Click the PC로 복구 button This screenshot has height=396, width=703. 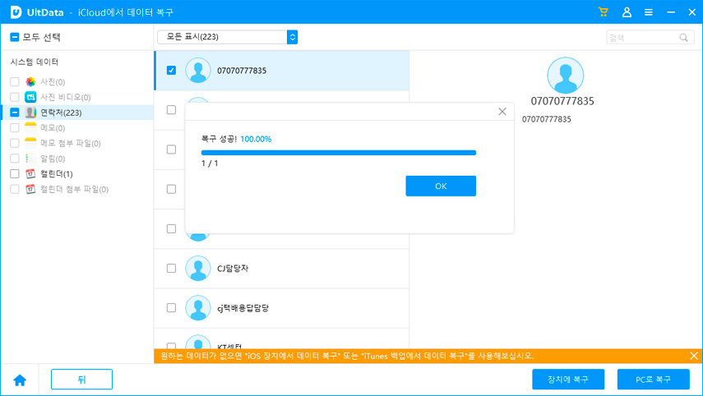pos(653,380)
